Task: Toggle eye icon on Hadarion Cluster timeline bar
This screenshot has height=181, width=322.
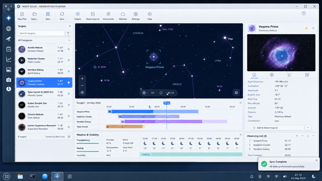Action: pos(120,117)
